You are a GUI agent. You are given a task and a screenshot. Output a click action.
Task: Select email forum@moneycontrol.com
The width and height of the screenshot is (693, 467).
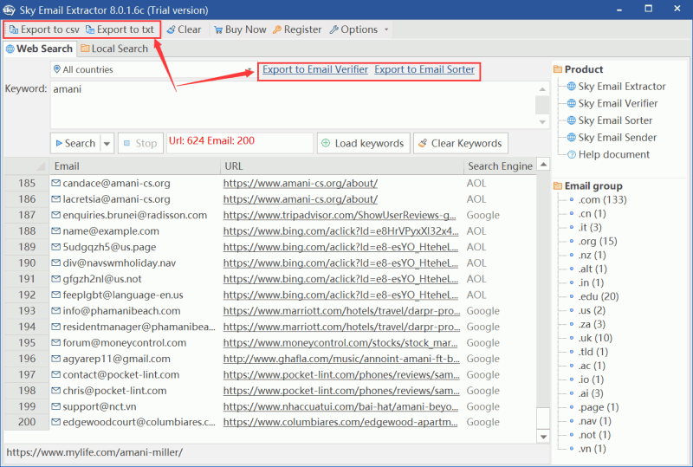pos(125,343)
